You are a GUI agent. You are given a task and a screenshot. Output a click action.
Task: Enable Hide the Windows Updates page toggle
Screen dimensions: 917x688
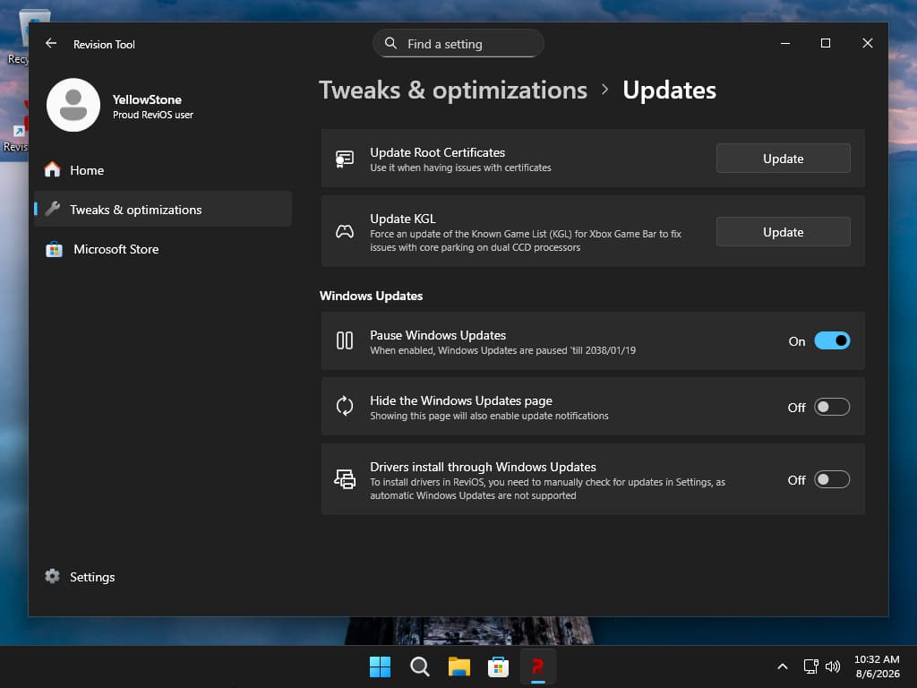(x=832, y=407)
